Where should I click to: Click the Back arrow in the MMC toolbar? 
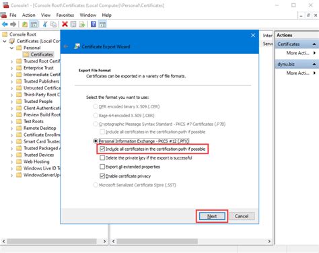(x=5, y=24)
